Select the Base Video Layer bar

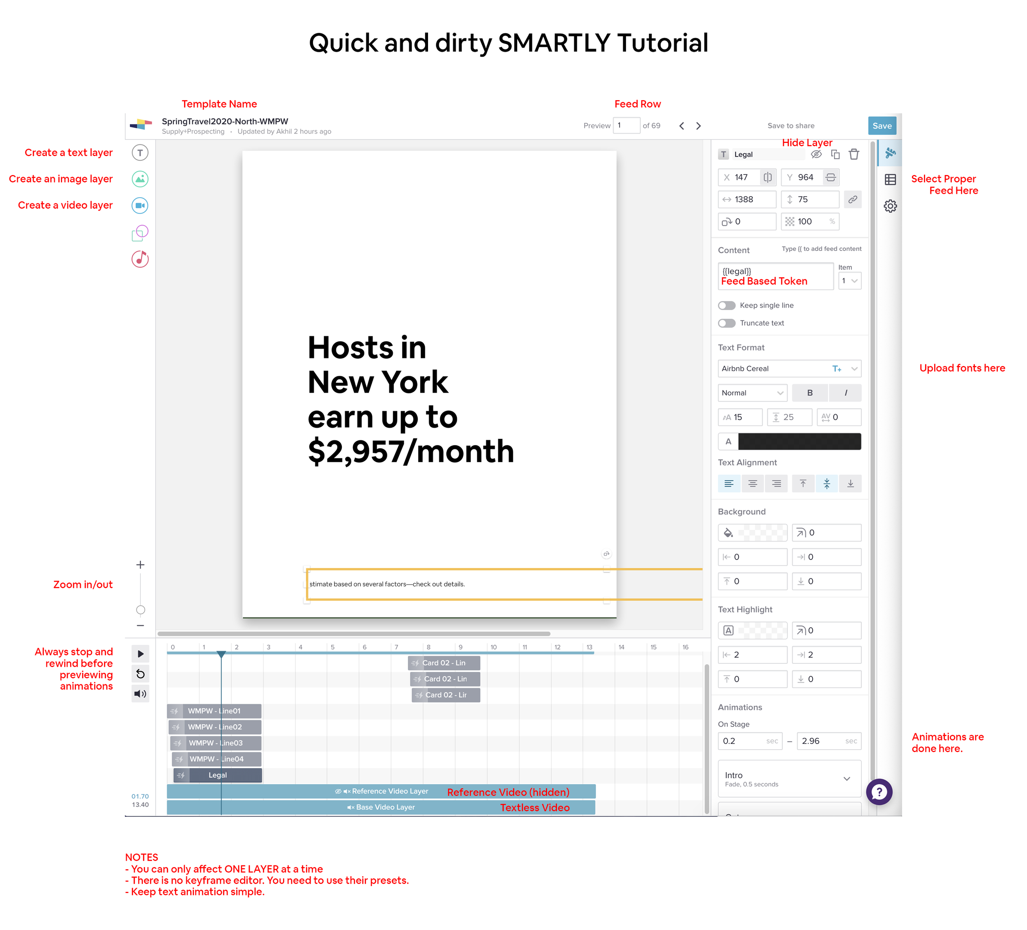coord(381,807)
